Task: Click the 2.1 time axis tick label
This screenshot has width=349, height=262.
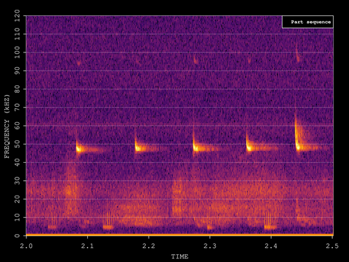Action: pos(87,246)
